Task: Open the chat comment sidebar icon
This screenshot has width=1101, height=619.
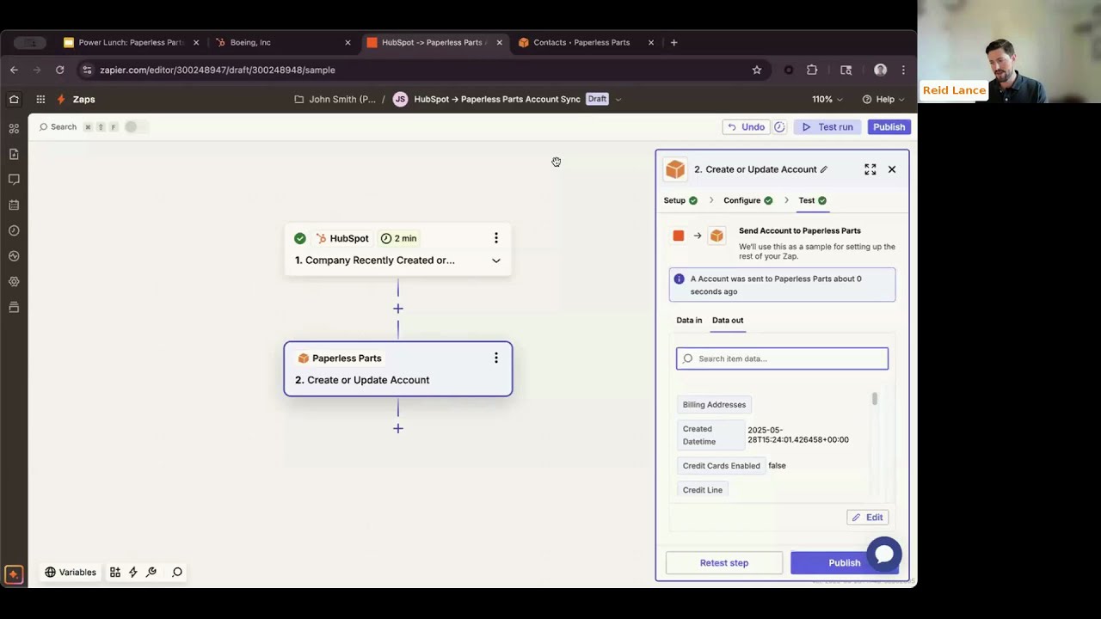Action: point(14,179)
